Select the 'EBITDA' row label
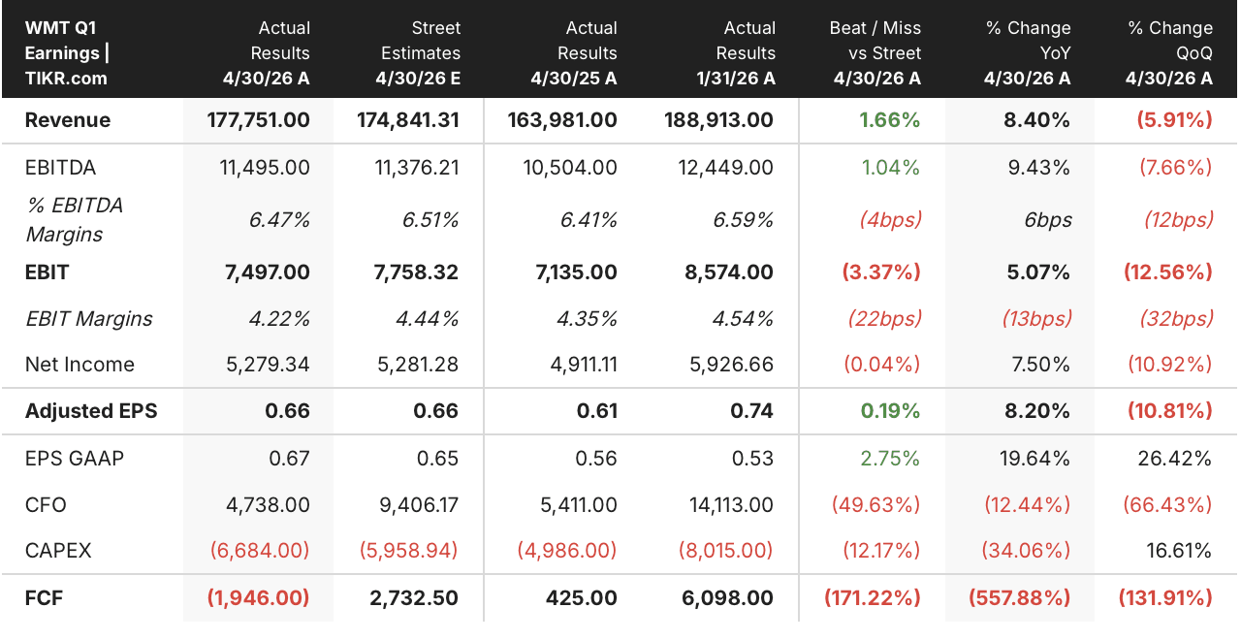This screenshot has height=640, width=1241. point(60,168)
